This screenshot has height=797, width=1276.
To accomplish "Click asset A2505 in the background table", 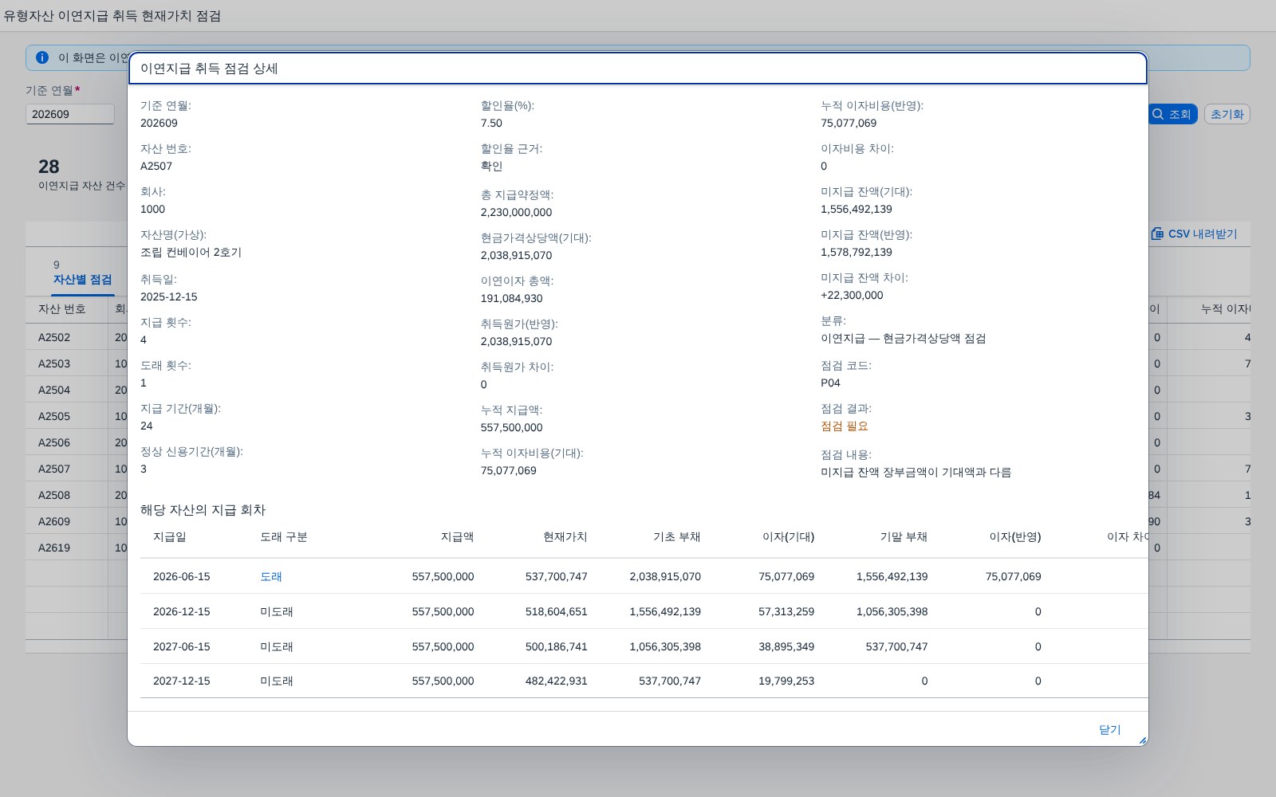I will 54,416.
